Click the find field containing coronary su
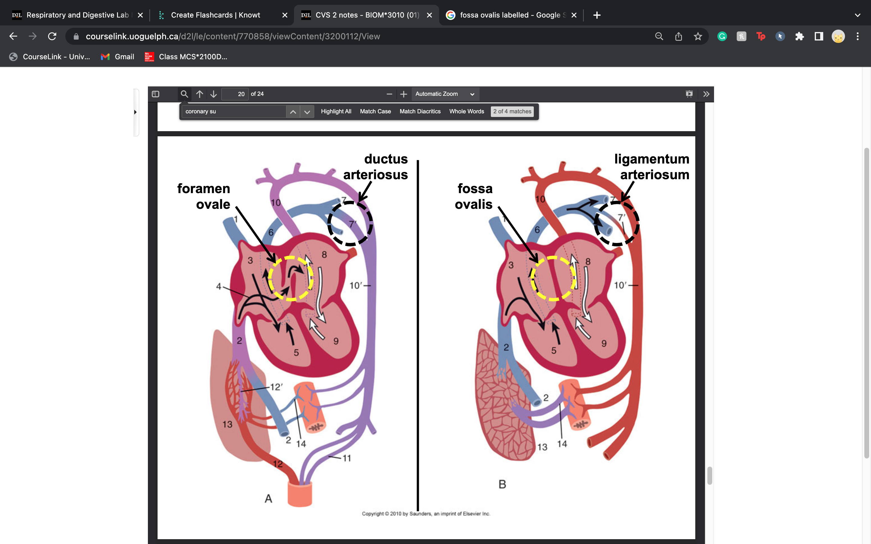Viewport: 871px width, 544px height. tap(234, 112)
